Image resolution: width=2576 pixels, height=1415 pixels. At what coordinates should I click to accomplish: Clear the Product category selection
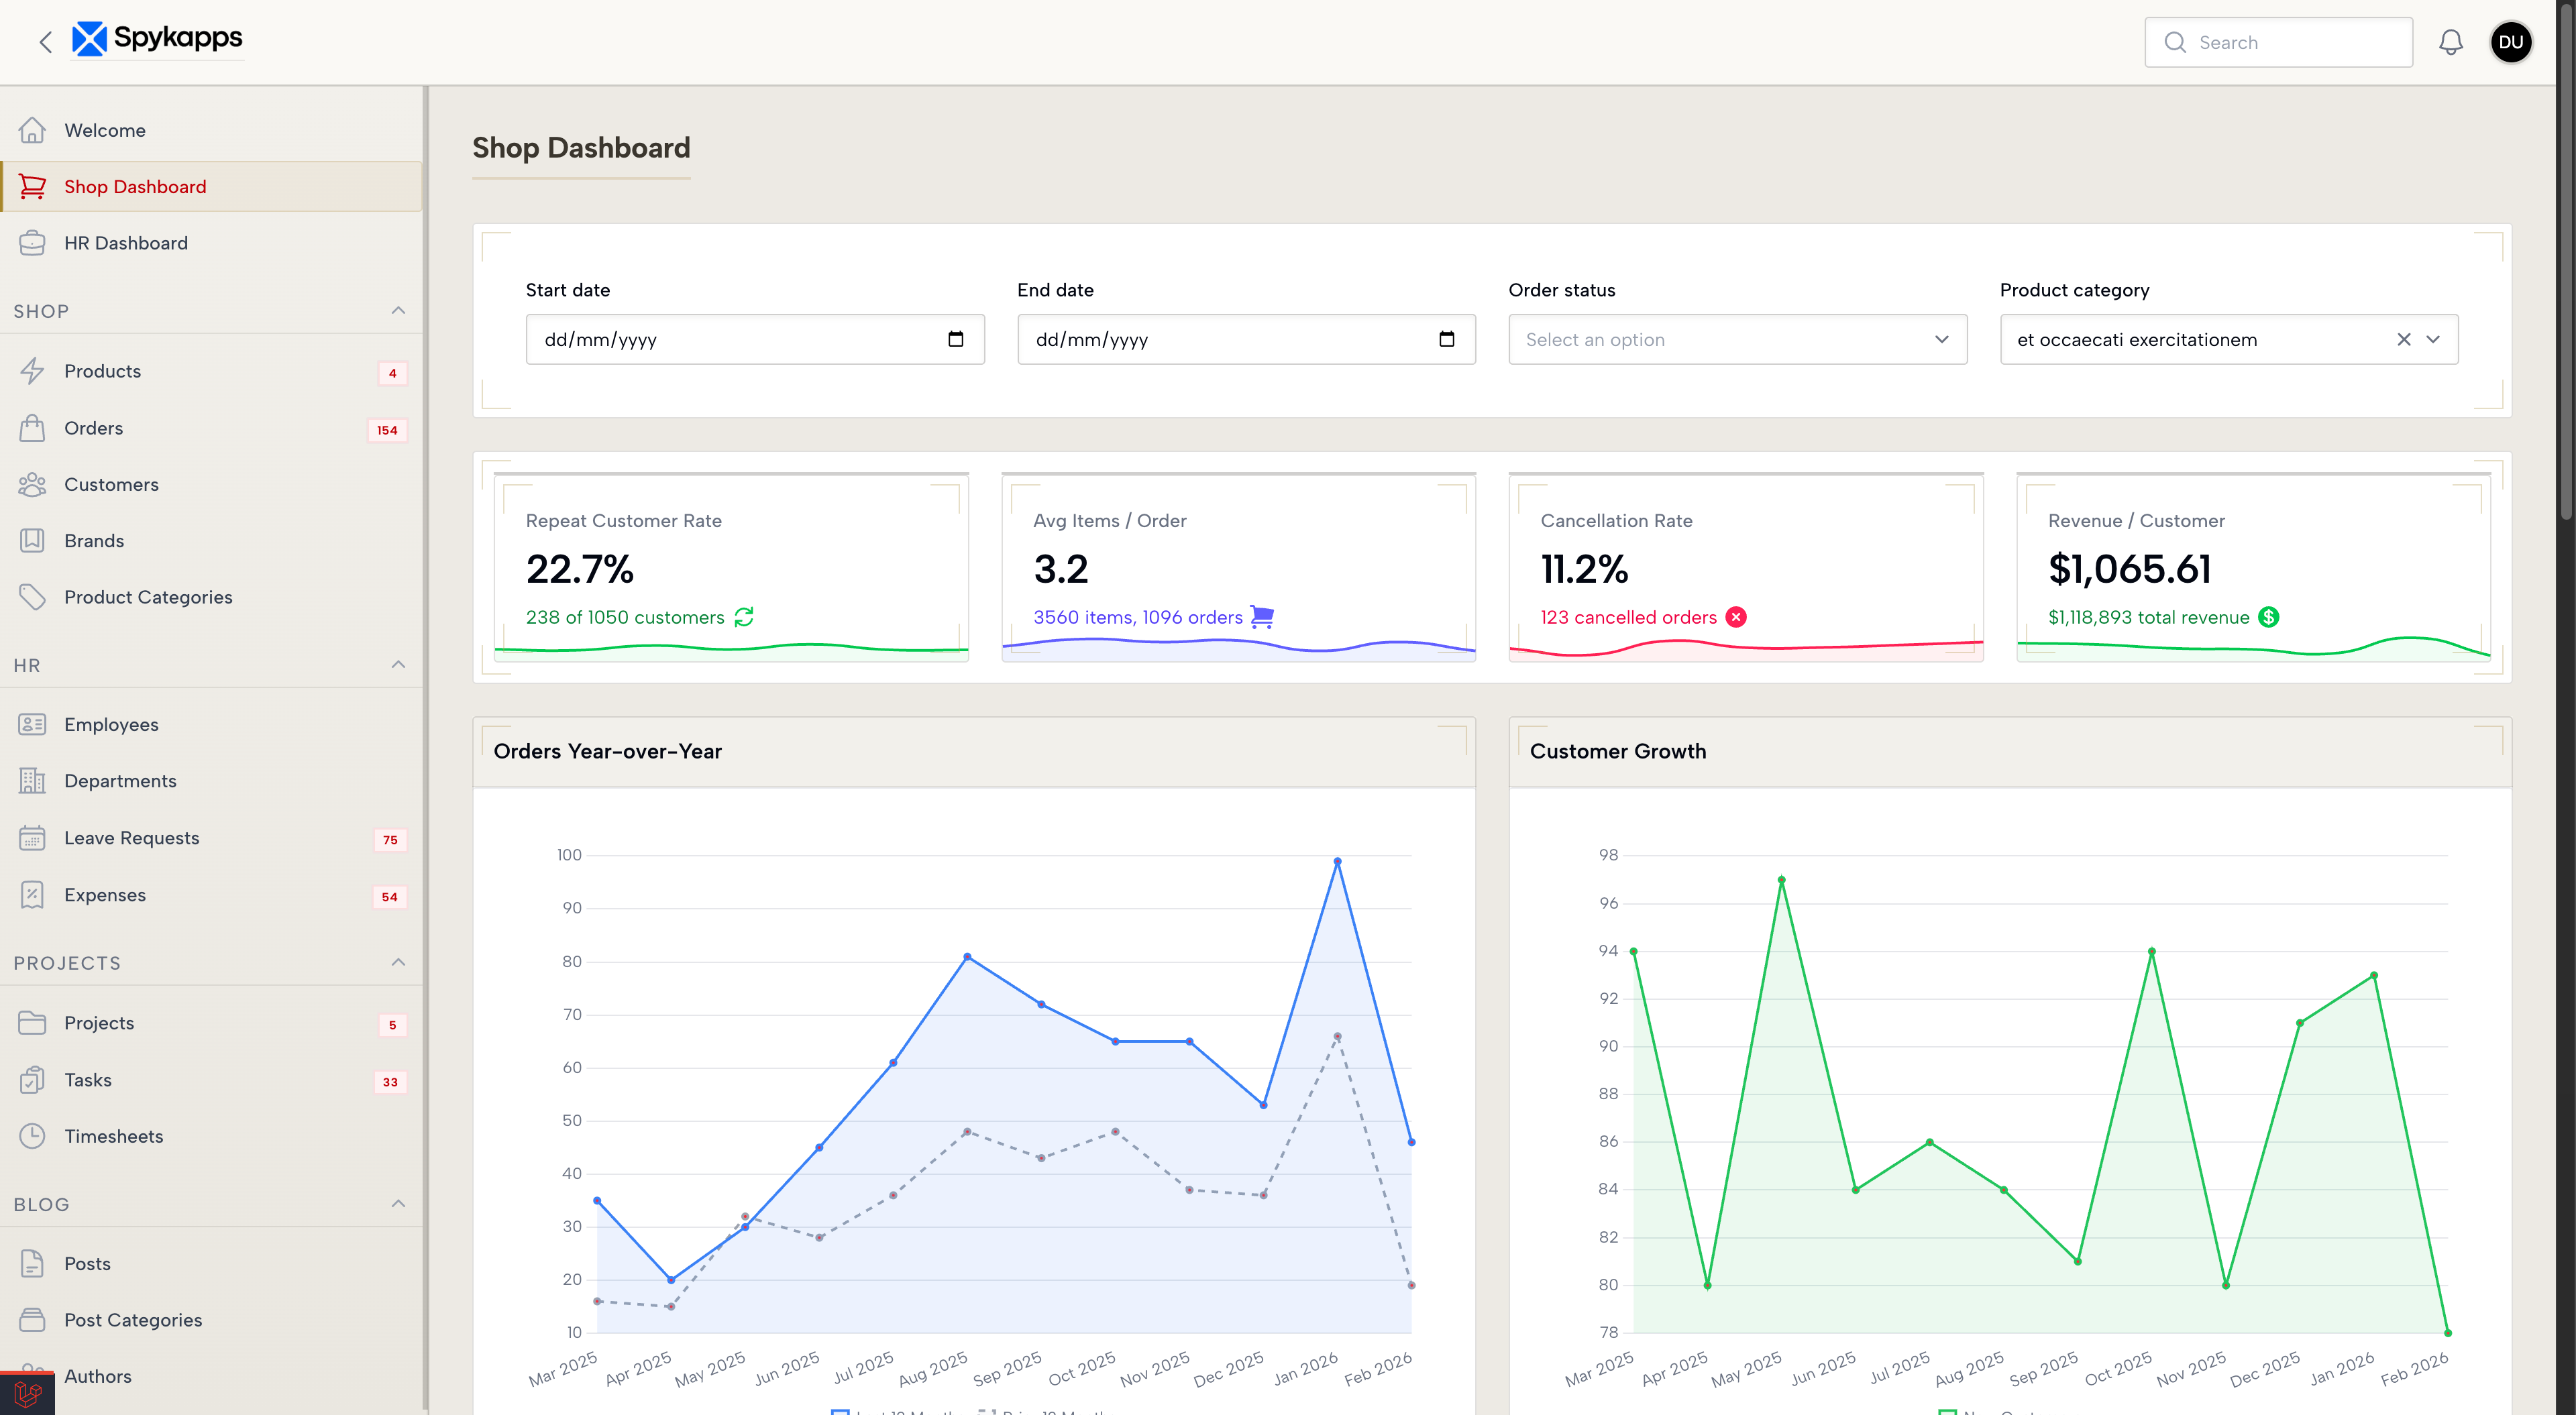click(x=2403, y=340)
